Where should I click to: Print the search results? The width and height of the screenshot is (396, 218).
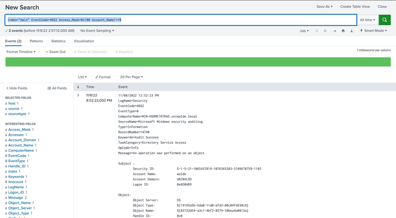pos(343,31)
